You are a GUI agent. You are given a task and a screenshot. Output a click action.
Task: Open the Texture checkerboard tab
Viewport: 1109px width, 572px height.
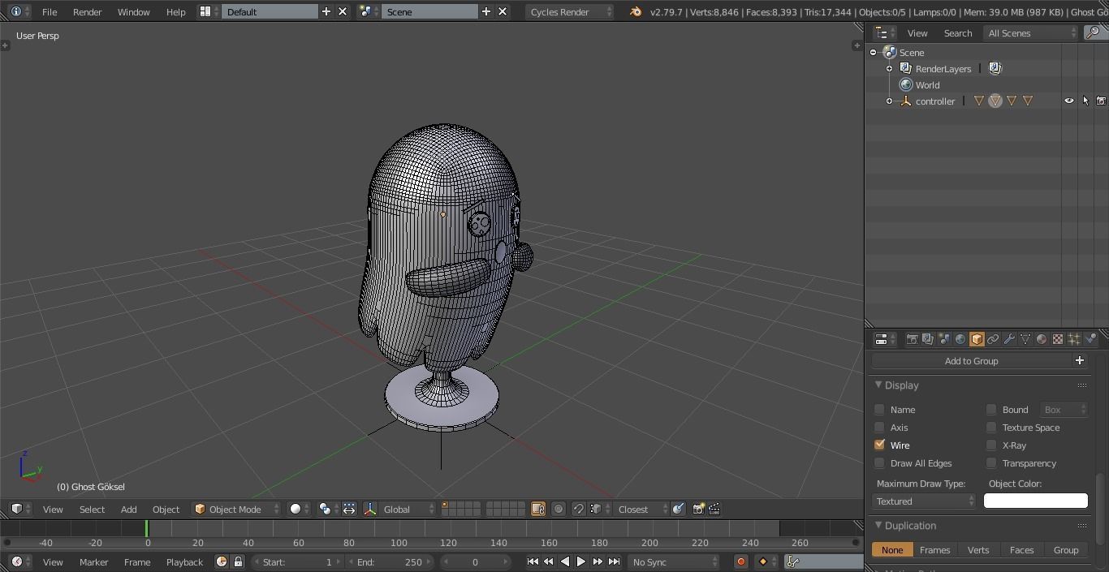coord(1058,339)
